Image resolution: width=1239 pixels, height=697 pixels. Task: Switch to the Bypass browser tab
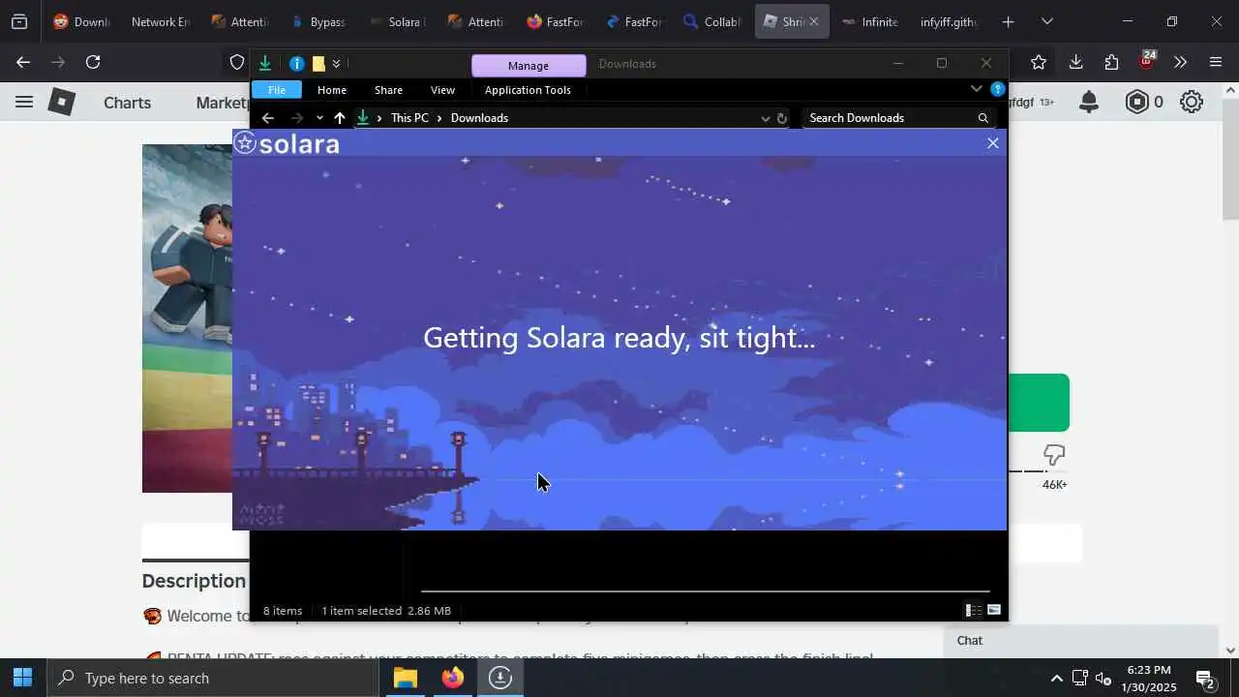pos(318,21)
